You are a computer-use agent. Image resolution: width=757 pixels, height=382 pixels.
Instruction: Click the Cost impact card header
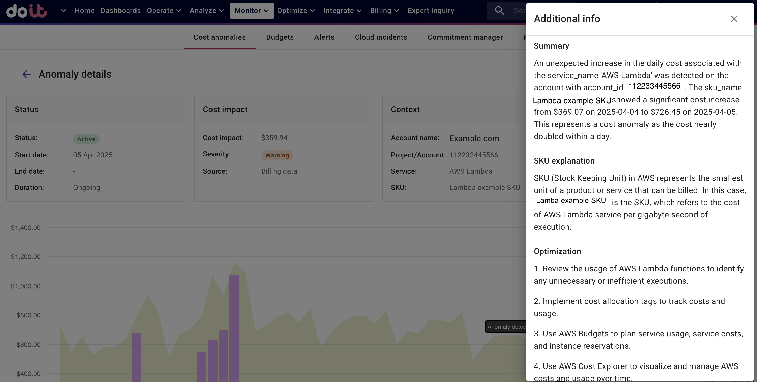[x=225, y=109]
